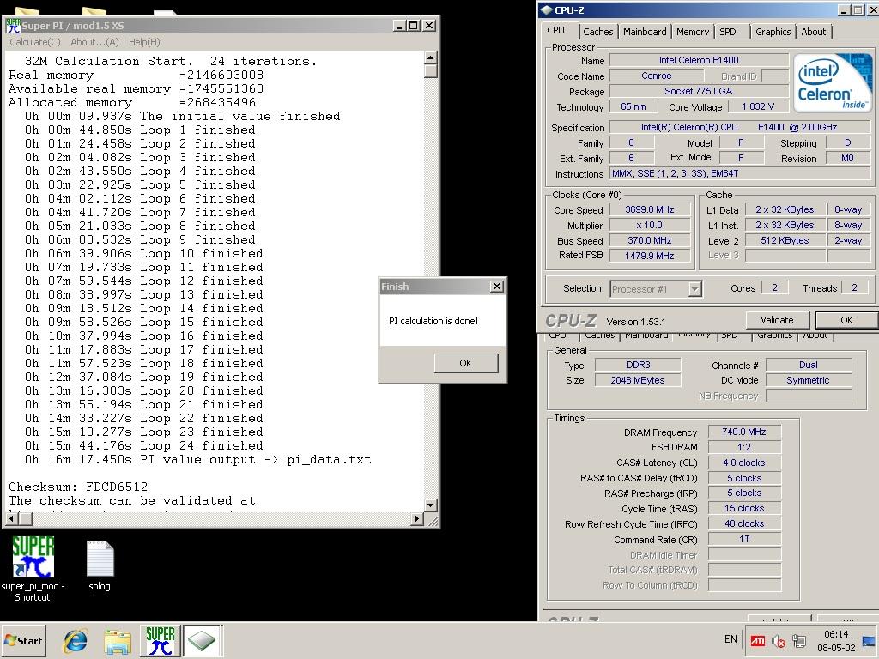The image size is (879, 659).
Task: Click the Level 2 512 KBytes cache value
Action: pos(785,240)
